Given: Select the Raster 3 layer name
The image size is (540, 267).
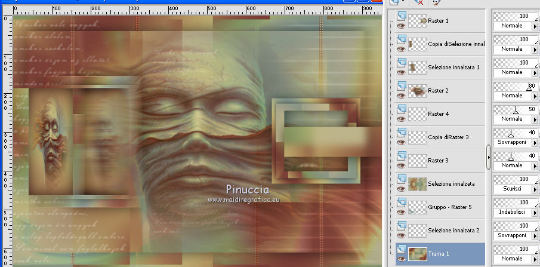Looking at the screenshot, I should (x=438, y=161).
